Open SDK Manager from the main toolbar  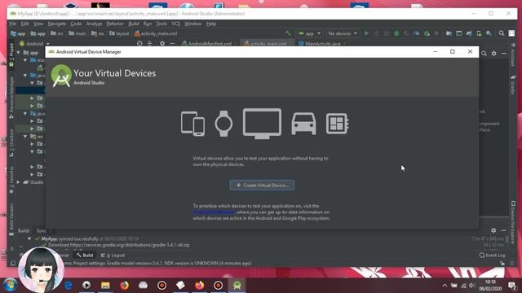point(489,33)
